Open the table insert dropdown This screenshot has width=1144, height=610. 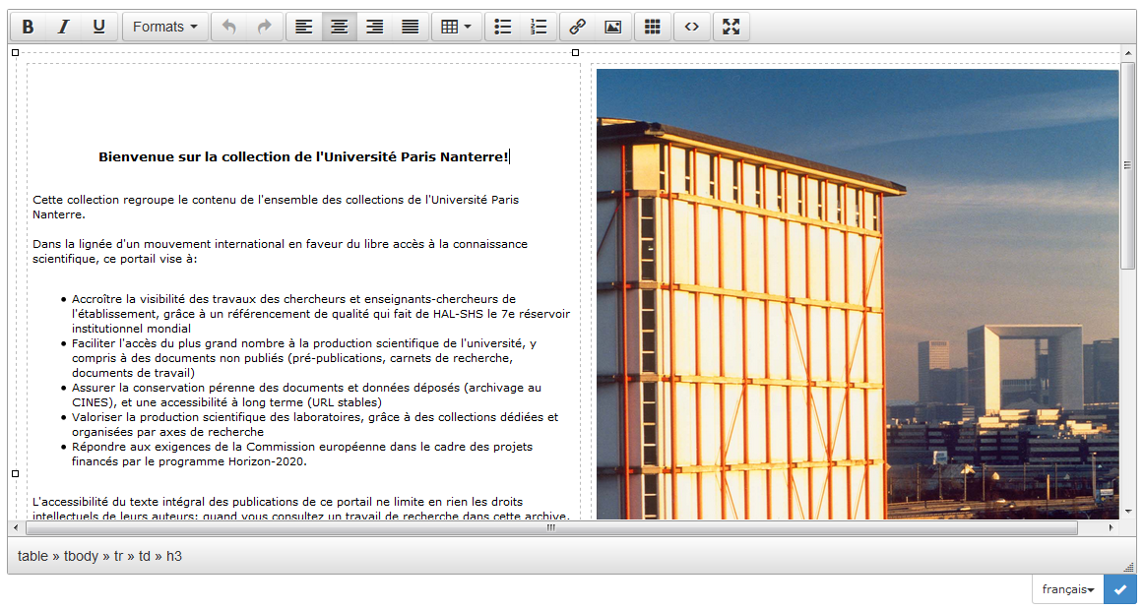click(x=457, y=27)
